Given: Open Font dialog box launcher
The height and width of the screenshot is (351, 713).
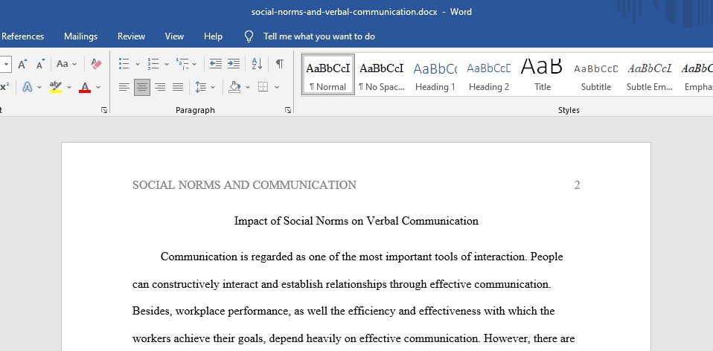Looking at the screenshot, I should [104, 110].
